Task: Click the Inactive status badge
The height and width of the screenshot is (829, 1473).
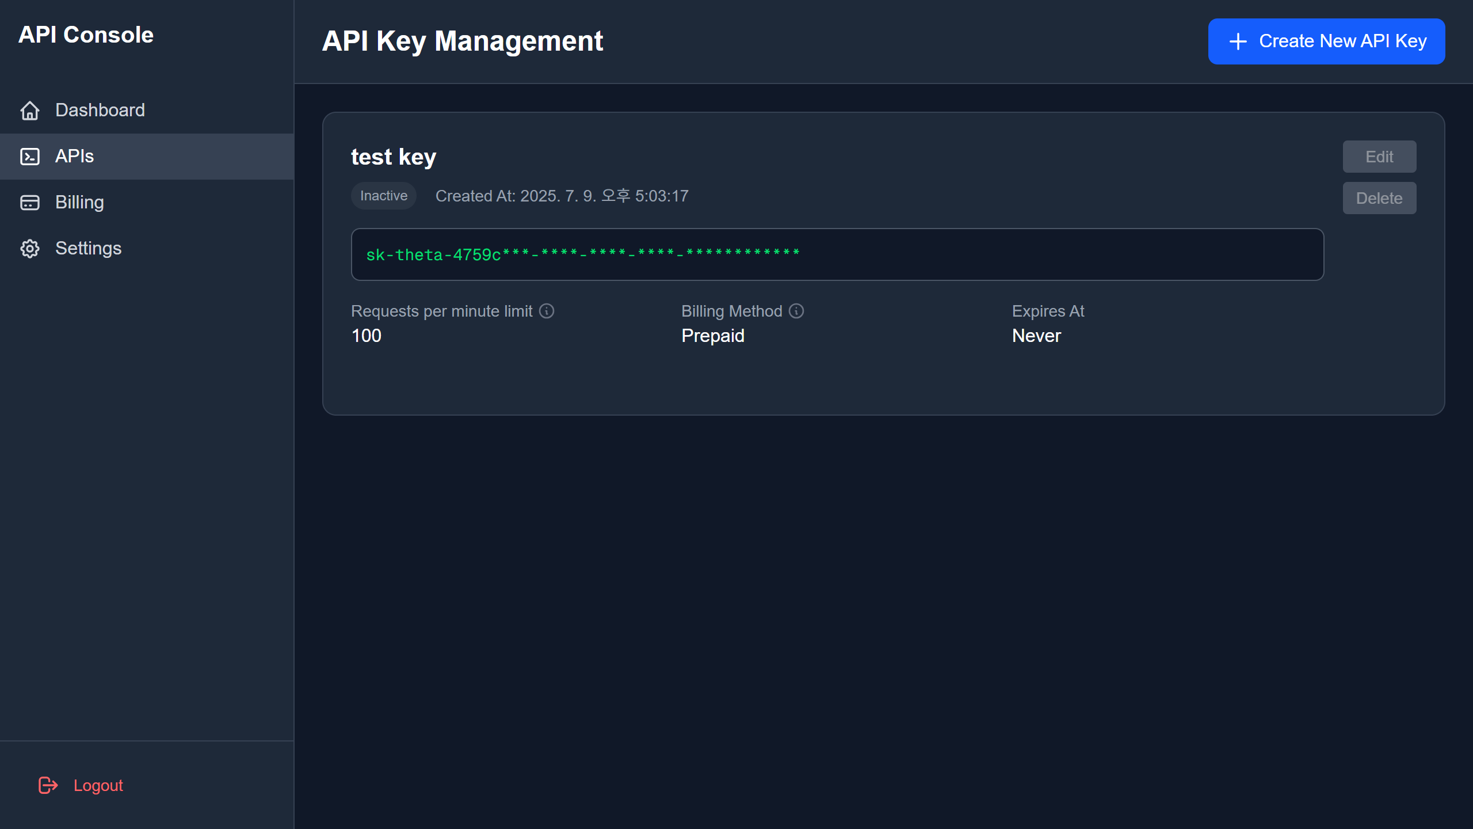Action: point(384,196)
